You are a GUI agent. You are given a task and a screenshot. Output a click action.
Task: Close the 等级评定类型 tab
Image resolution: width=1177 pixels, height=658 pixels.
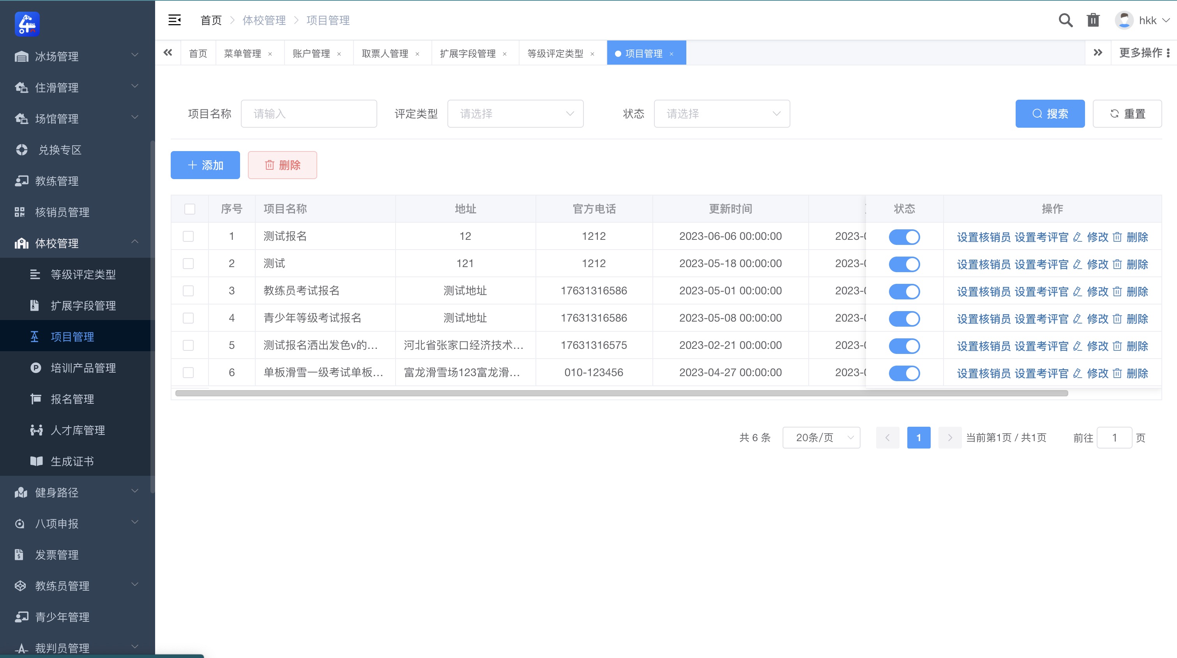(592, 54)
